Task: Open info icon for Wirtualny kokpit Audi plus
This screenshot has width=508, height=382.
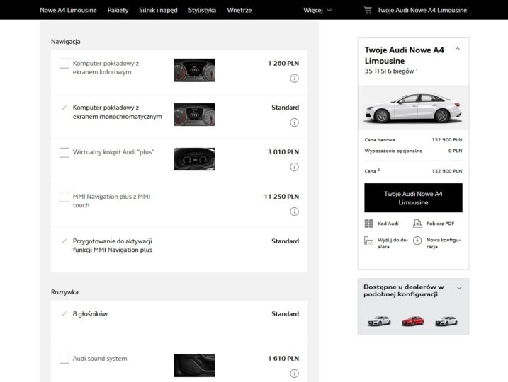Action: 294,167
